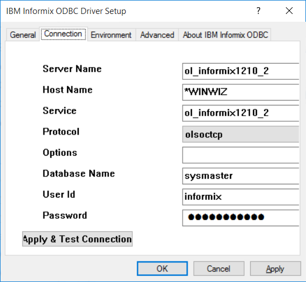Screen dimensions: 306x282
Task: Click the Host Name label
Action: click(x=68, y=90)
